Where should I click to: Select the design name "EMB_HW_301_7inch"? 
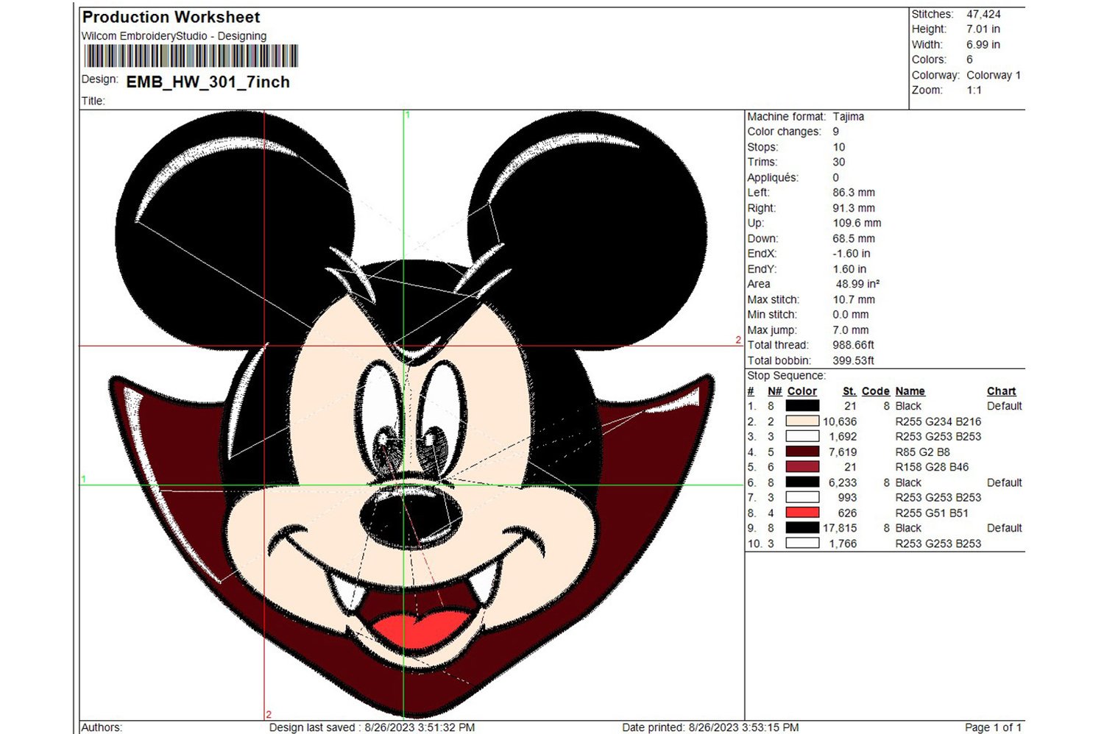click(x=208, y=82)
